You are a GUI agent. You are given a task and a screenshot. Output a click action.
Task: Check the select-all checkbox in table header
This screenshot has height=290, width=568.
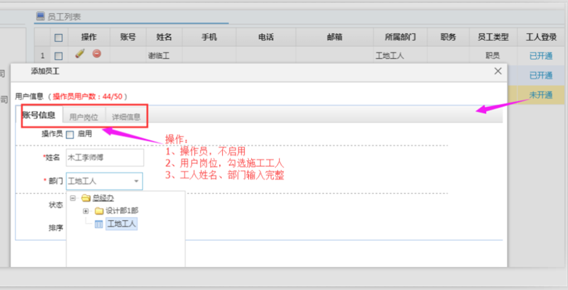(59, 38)
